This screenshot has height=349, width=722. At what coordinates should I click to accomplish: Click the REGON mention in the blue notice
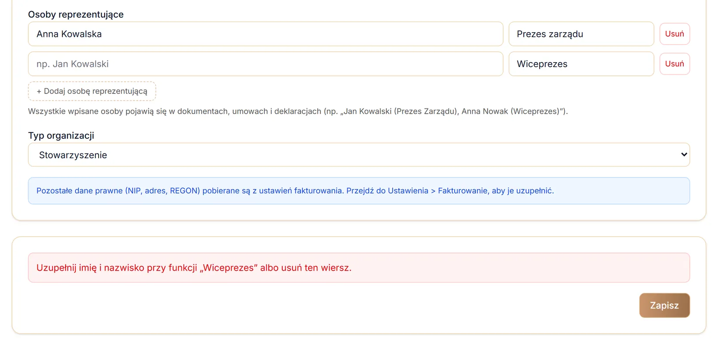185,191
